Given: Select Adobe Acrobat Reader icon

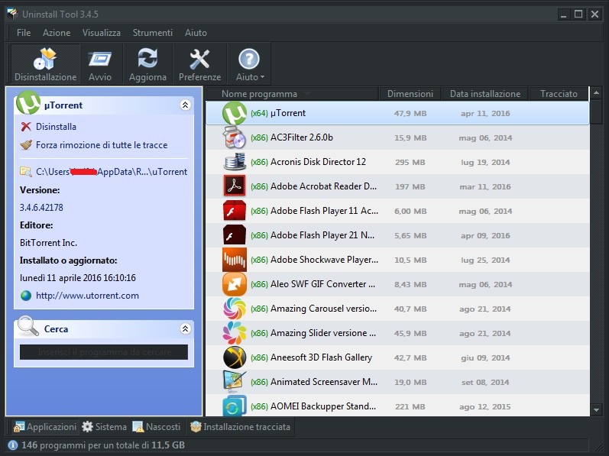Looking at the screenshot, I should pos(234,186).
